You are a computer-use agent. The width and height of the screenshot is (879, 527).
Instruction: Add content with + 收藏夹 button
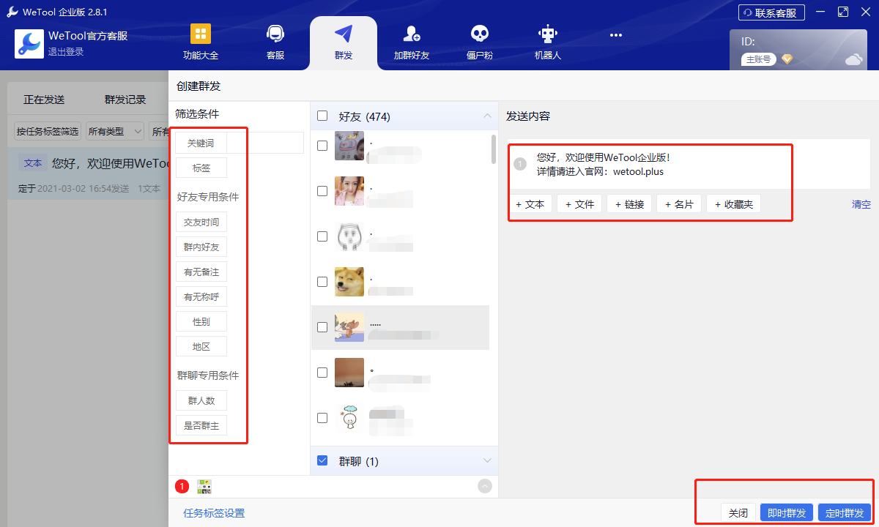[733, 204]
